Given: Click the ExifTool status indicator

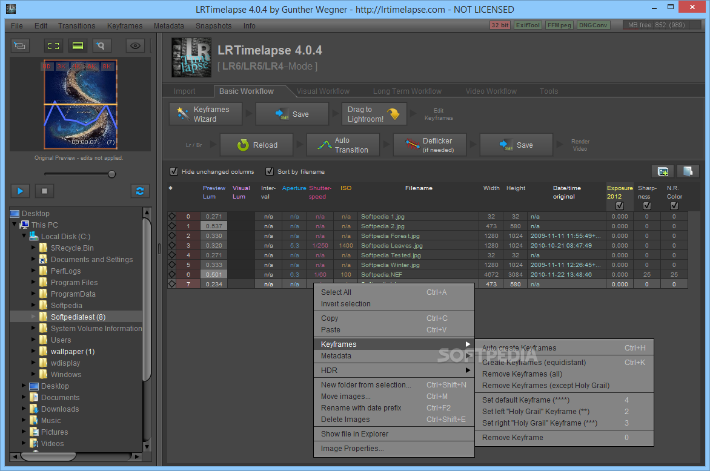Looking at the screenshot, I should [x=528, y=25].
